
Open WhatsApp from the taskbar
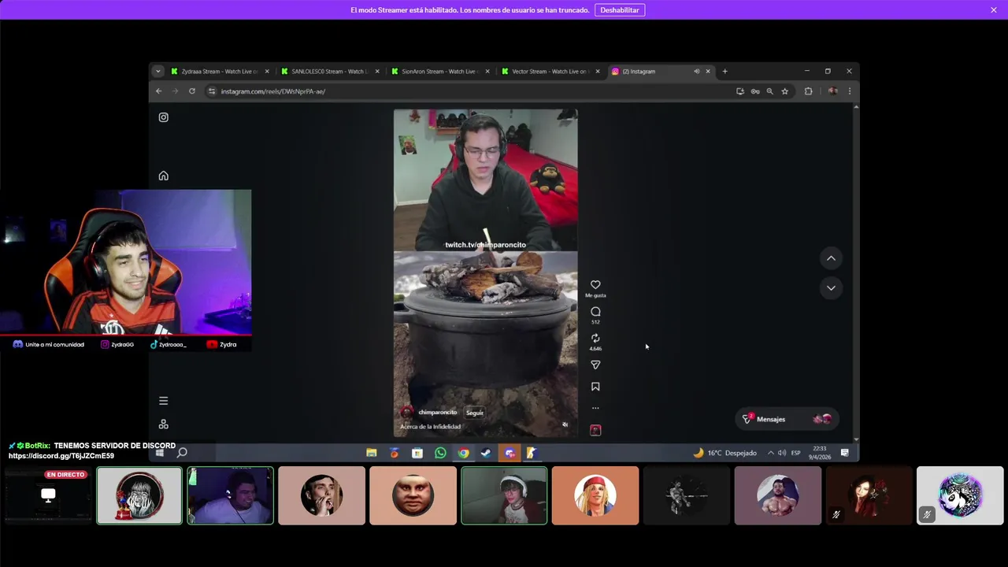tap(440, 453)
